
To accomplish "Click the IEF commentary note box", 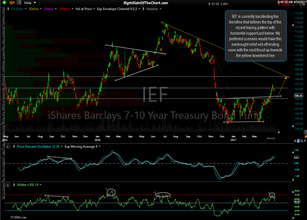I will 256,36.
